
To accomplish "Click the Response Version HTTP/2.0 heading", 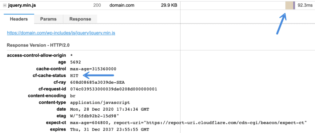I will (x=38, y=45).
